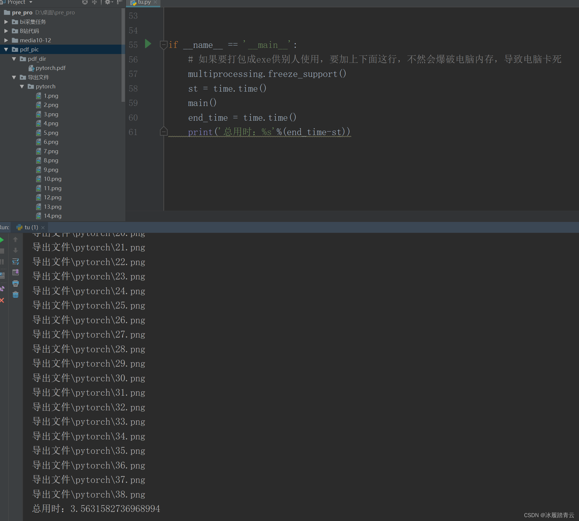Click the pause output icon in Run panel
This screenshot has height=521, width=579.
2,262
